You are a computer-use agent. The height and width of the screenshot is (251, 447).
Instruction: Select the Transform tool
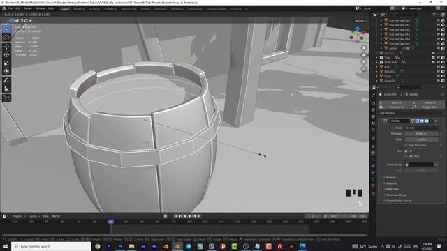click(x=6, y=71)
